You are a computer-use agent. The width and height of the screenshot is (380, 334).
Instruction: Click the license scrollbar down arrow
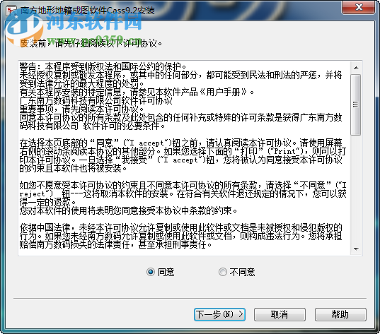[x=356, y=249]
